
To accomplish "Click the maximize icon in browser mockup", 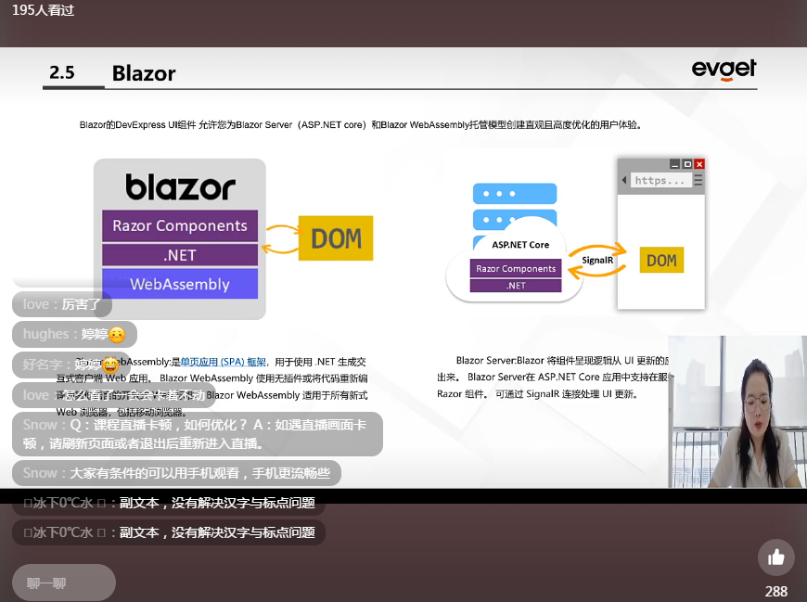I will [687, 164].
